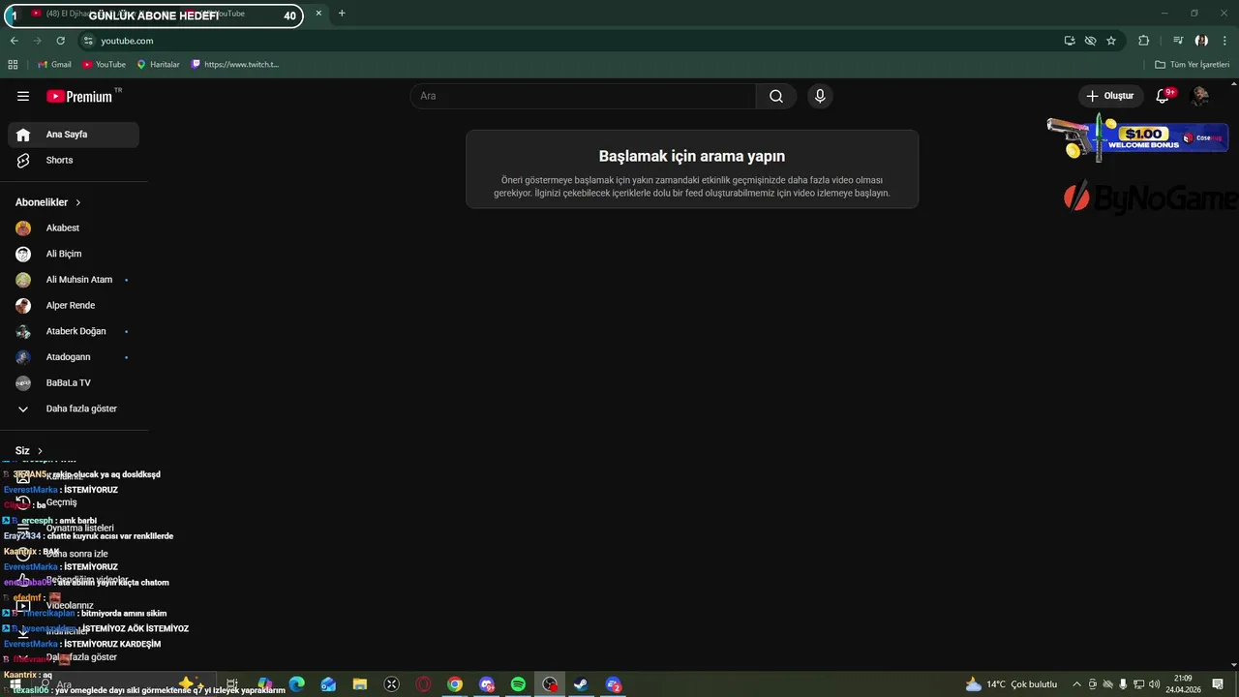Image resolution: width=1239 pixels, height=697 pixels.
Task: Click the Oluştur create button
Action: [1110, 96]
